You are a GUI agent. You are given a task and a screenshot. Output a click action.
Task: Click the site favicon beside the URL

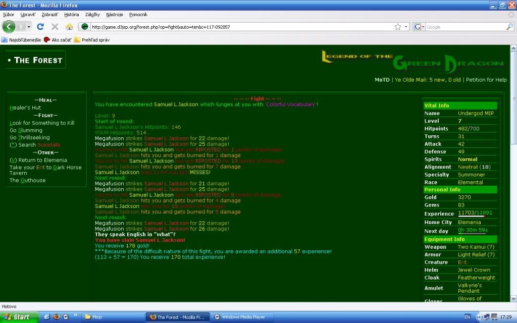pos(85,27)
